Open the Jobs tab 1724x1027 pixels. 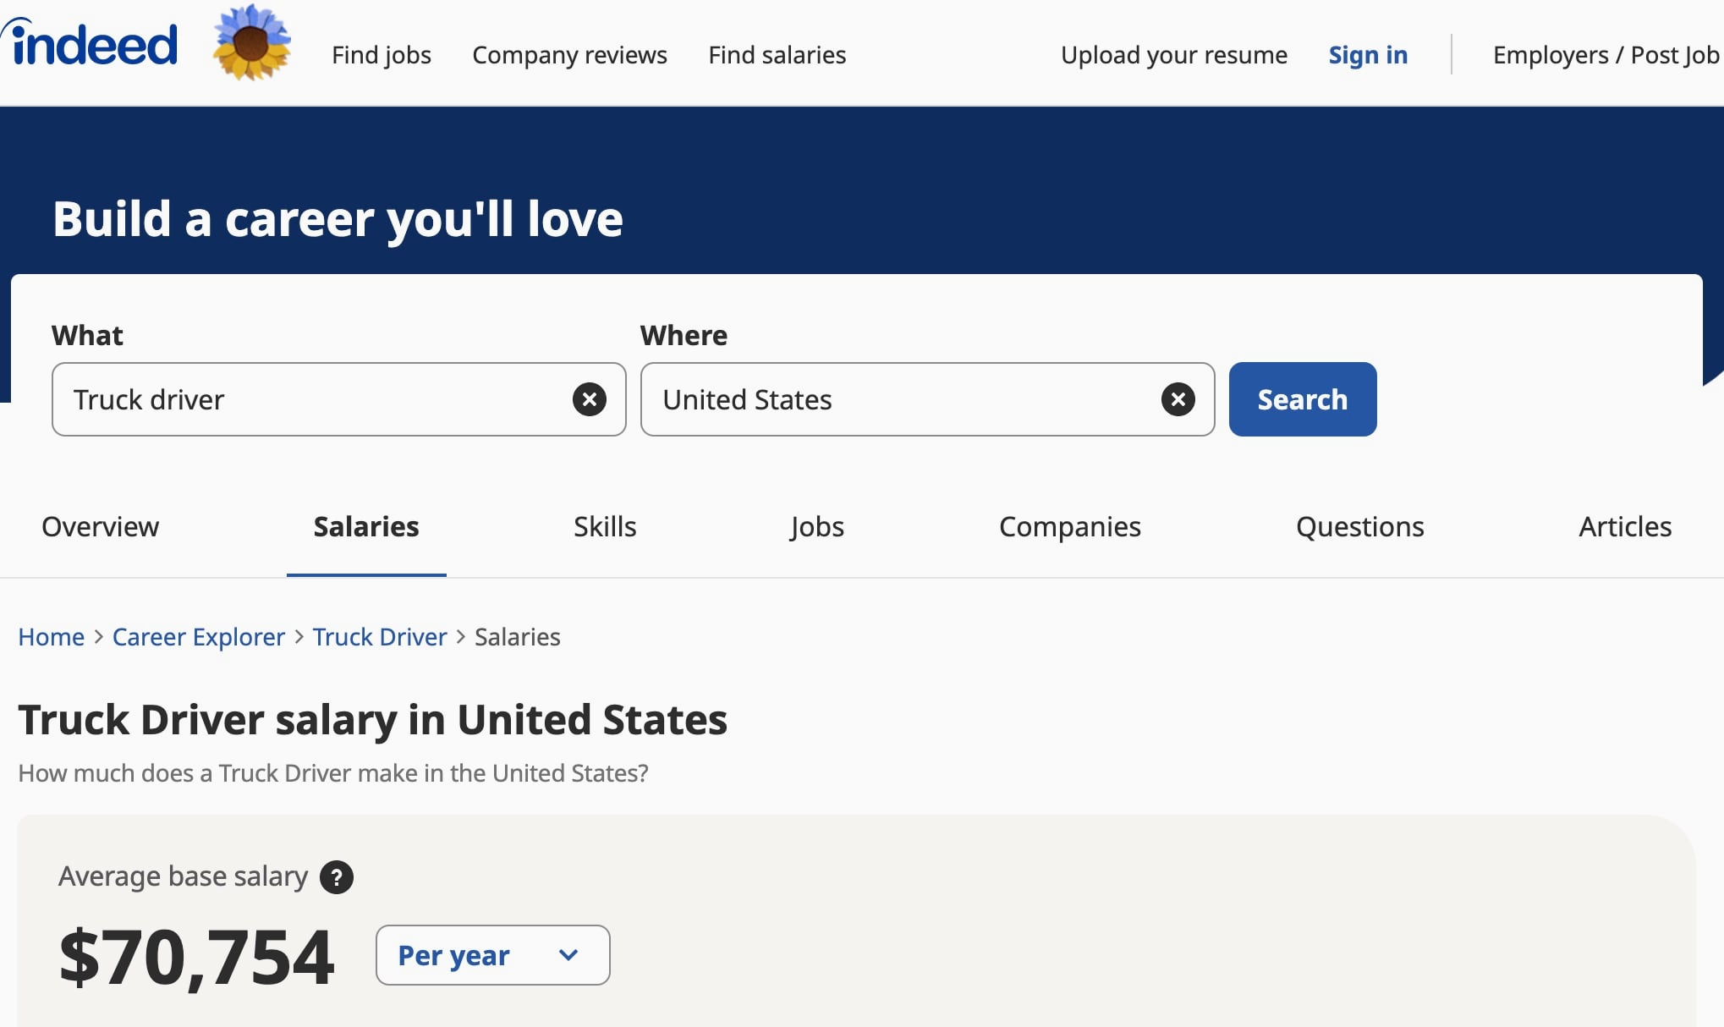coord(817,527)
